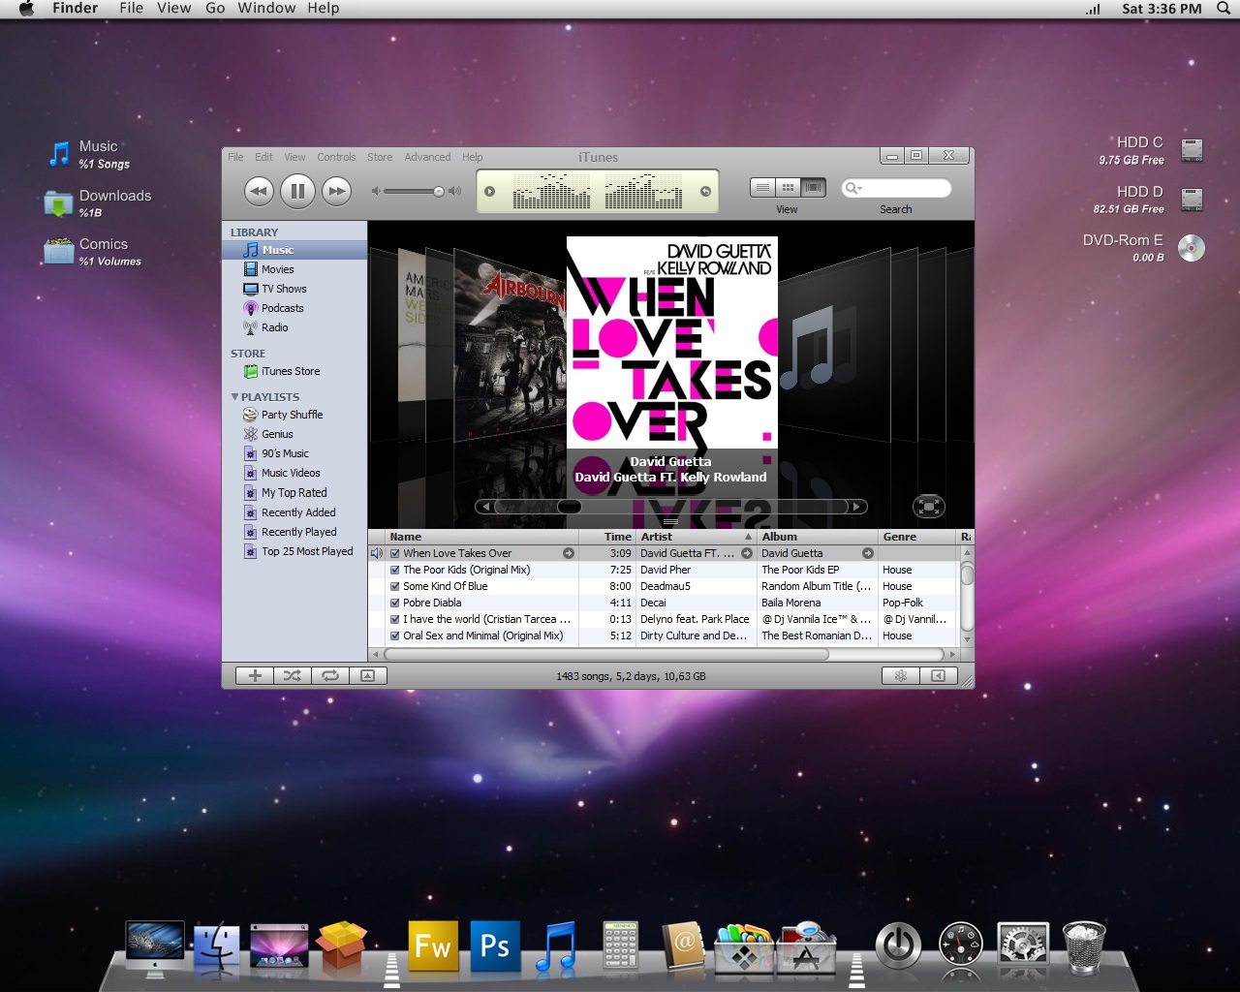Open the search magnifier dropdown
The width and height of the screenshot is (1240, 992).
tap(853, 188)
